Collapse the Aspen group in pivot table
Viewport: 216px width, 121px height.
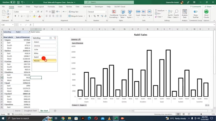(x=4, y=40)
